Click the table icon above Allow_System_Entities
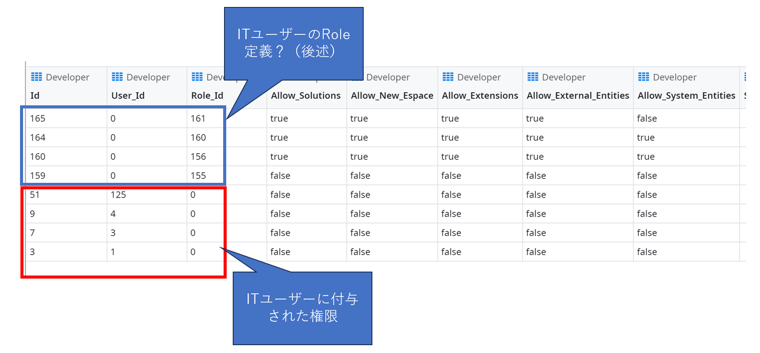Screen dimensions: 760x353 click(644, 77)
